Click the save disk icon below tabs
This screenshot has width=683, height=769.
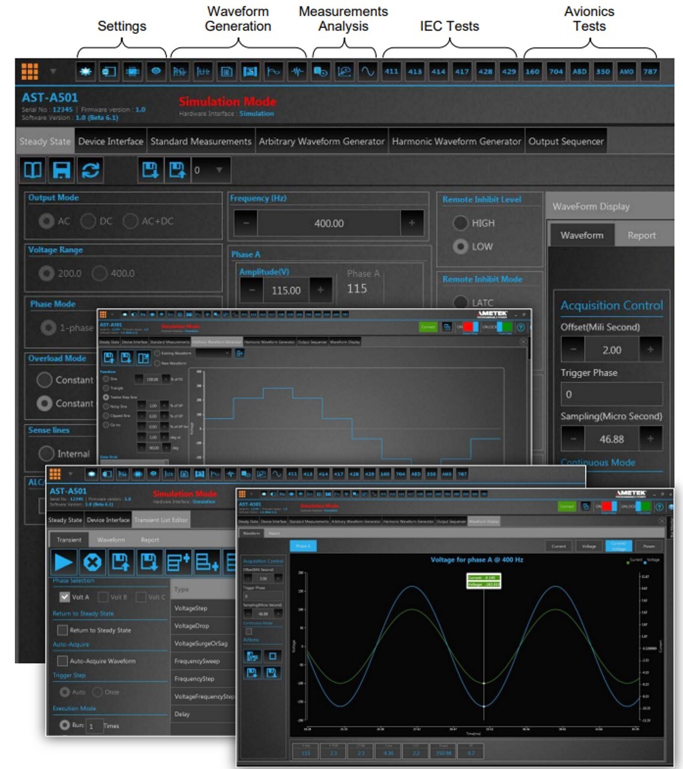coord(61,170)
